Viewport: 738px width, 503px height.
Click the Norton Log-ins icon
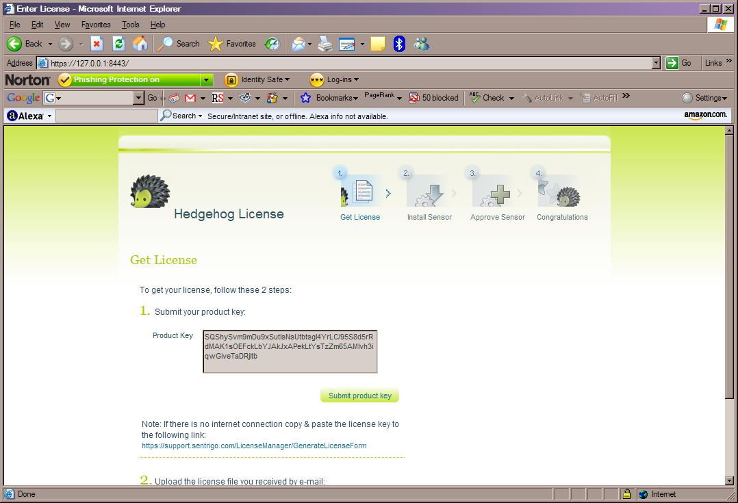(317, 79)
